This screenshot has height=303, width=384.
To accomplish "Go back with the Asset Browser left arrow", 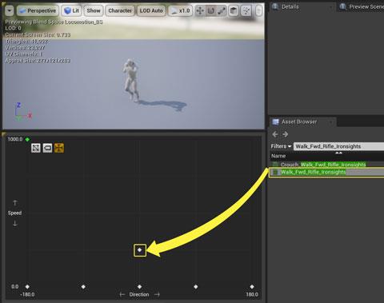I will tap(275, 134).
